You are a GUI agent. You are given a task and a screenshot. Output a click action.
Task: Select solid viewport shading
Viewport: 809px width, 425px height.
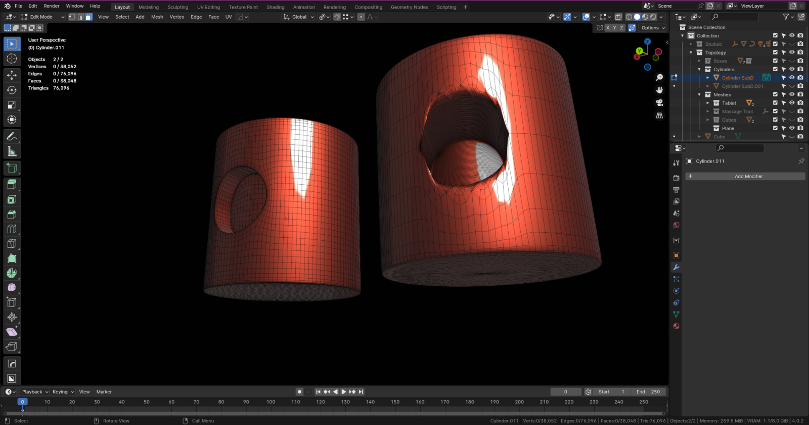(x=637, y=17)
